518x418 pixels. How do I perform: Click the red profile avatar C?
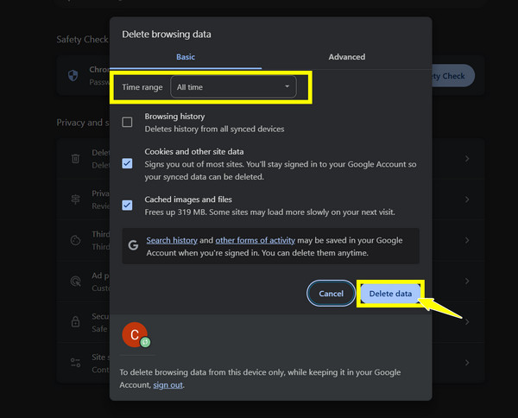pyautogui.click(x=134, y=335)
